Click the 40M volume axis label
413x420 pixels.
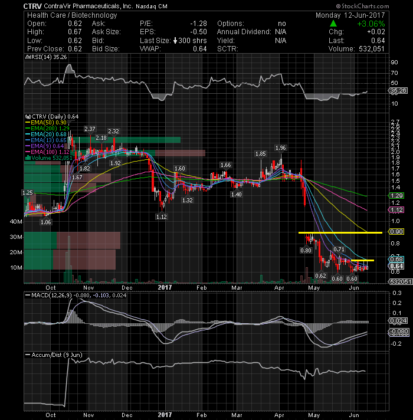coord(16,222)
